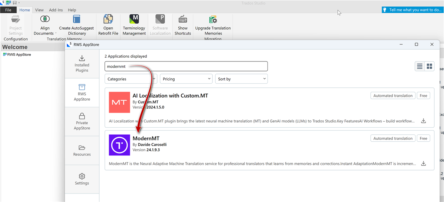Select RWS AppStore sidebar section

click(x=82, y=92)
